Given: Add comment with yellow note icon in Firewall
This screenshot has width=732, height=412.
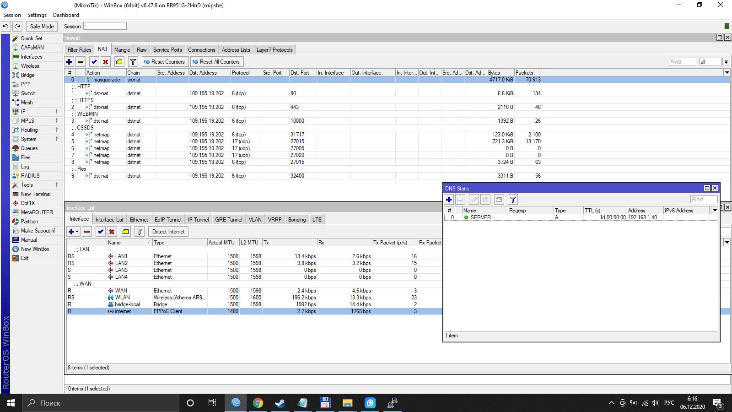Looking at the screenshot, I should tap(119, 62).
